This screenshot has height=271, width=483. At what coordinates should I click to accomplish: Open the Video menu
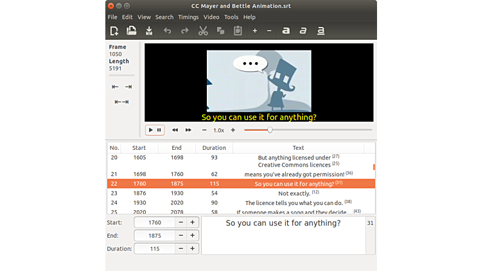pyautogui.click(x=211, y=17)
